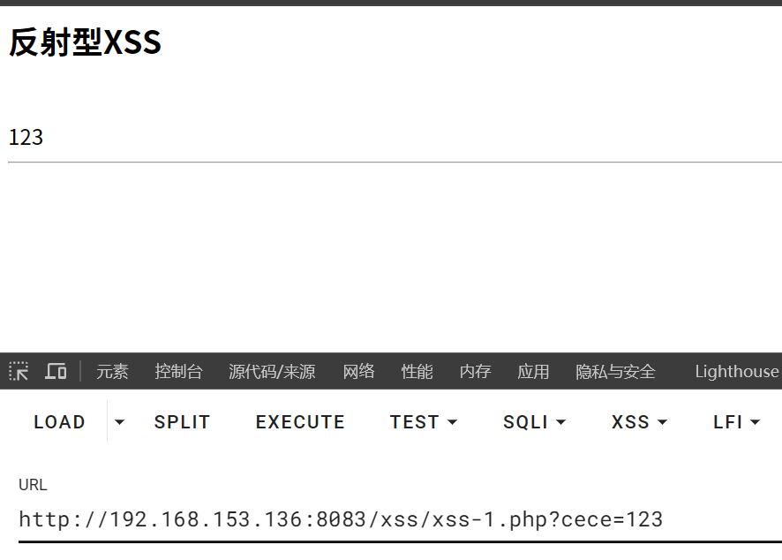Select the 网络 tab
782x560 pixels.
(x=358, y=371)
